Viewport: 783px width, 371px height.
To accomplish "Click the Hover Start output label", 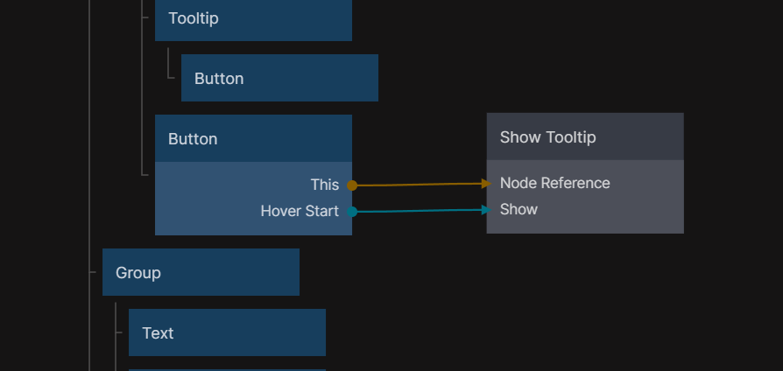I will click(x=300, y=211).
